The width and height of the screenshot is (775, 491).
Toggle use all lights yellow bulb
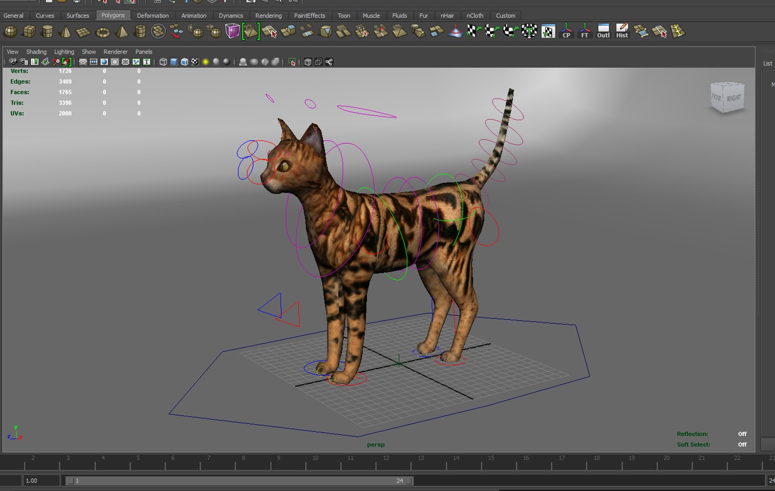(205, 62)
